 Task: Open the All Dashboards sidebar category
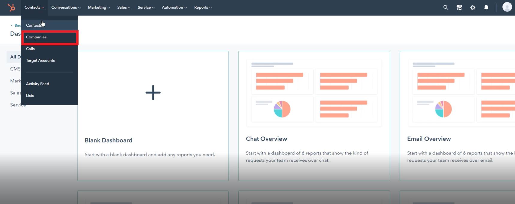coord(14,57)
